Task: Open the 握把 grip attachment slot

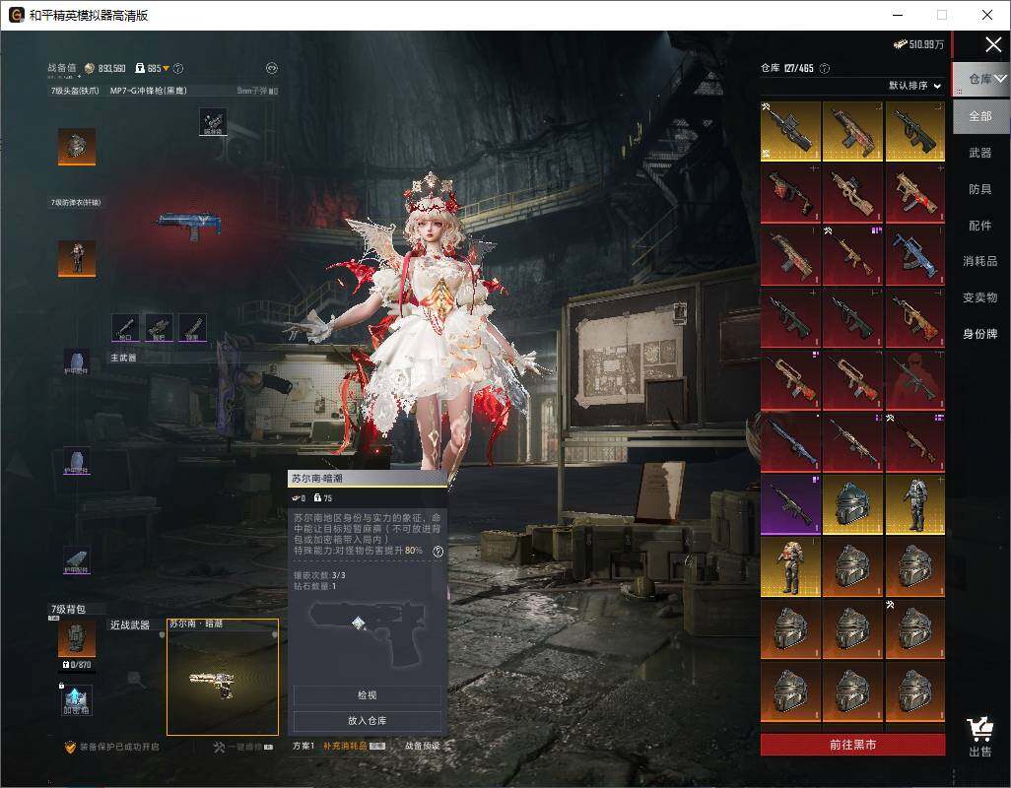Action: 159,327
